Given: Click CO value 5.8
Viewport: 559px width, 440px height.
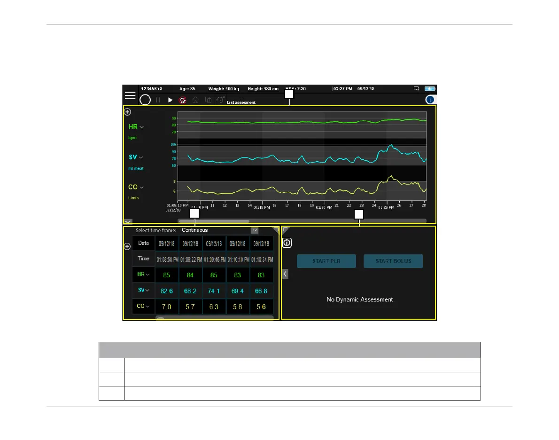Looking at the screenshot, I should click(x=237, y=307).
